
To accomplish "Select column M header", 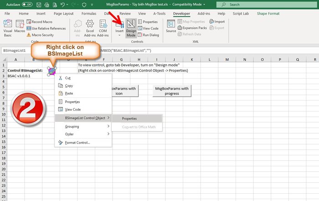I will tap(227, 60).
